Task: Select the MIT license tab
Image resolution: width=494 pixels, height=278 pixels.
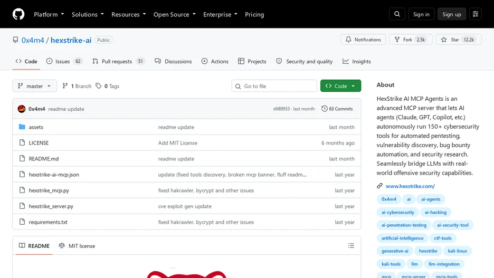Action: [x=77, y=246]
